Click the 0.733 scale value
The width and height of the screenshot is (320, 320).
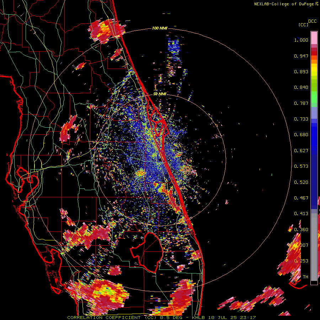(x=301, y=119)
